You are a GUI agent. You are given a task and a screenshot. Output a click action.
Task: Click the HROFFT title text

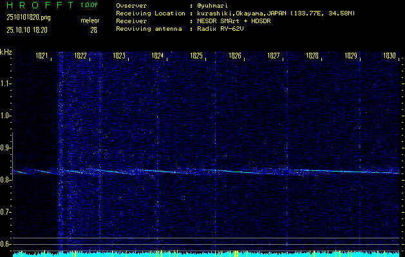(37, 5)
